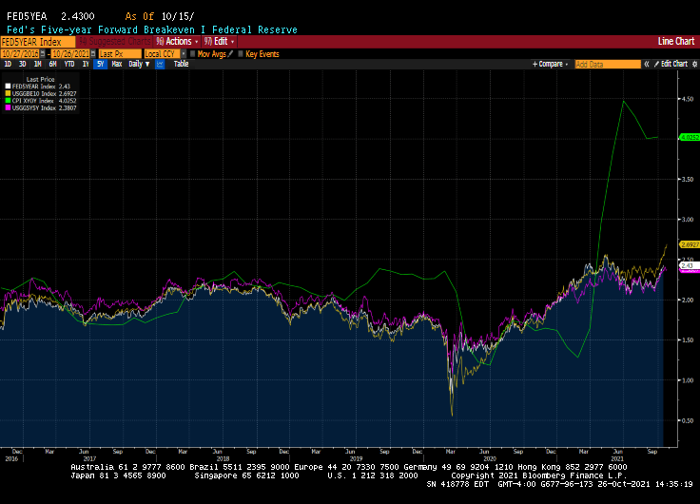Viewport: 700px width, 504px height.
Task: Click pencil icon next to Mov Avgs
Action: point(229,53)
